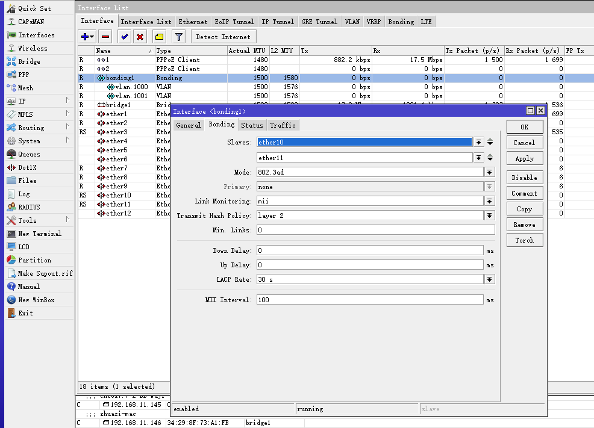Click the MII Interval input field

pyautogui.click(x=370, y=300)
